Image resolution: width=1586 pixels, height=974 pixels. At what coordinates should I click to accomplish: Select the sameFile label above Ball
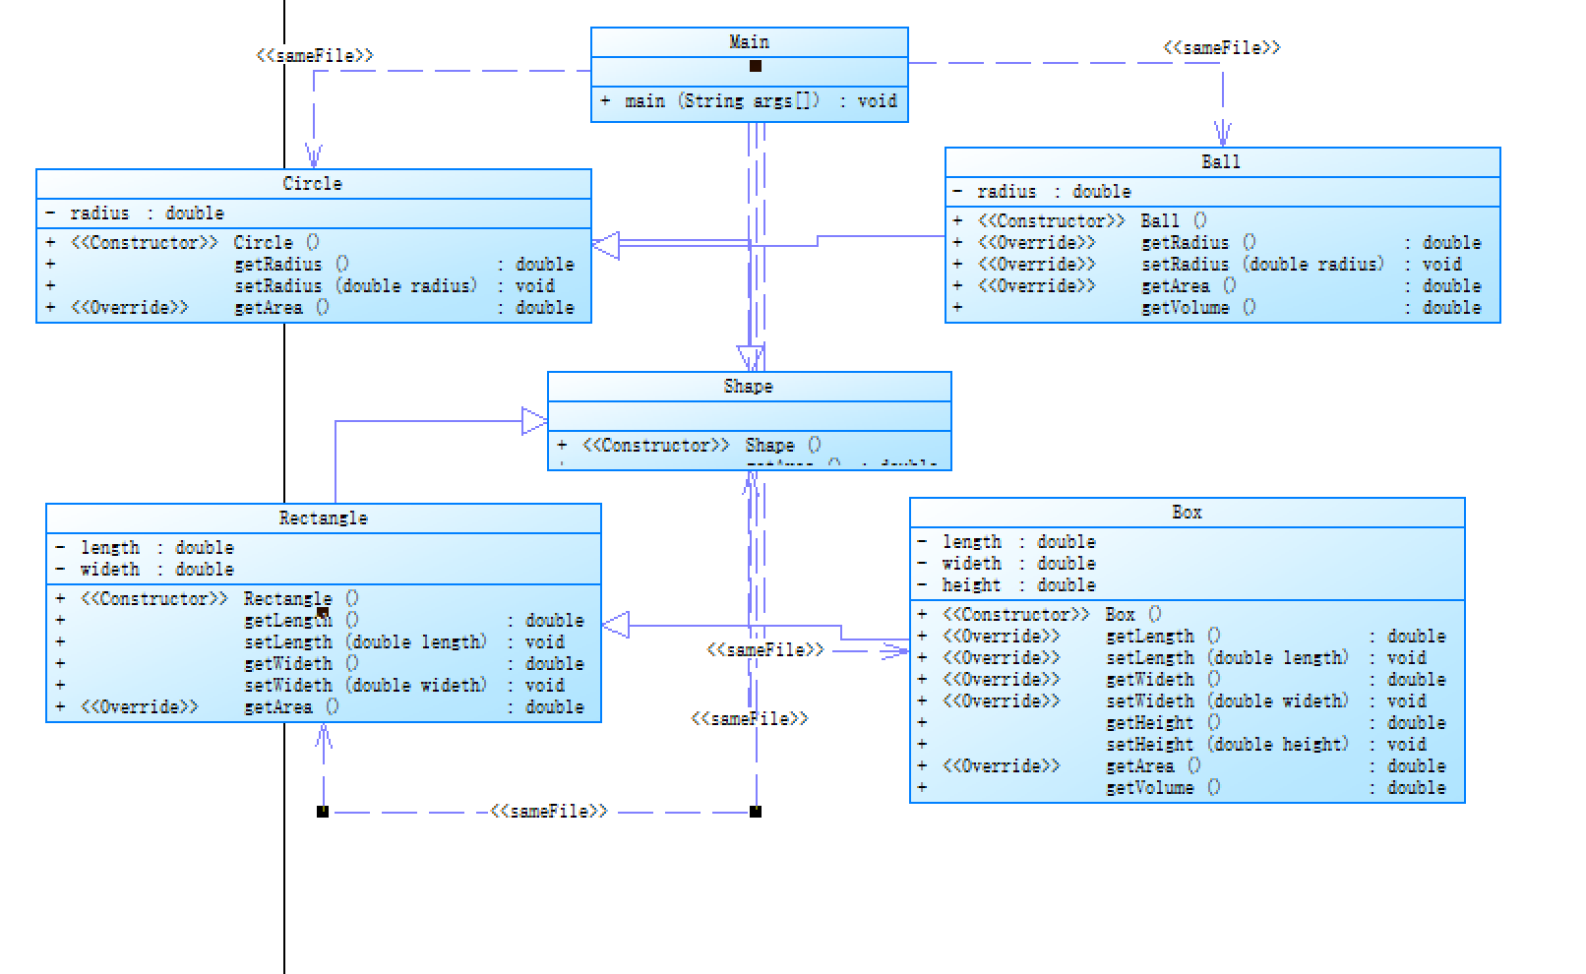(1222, 47)
